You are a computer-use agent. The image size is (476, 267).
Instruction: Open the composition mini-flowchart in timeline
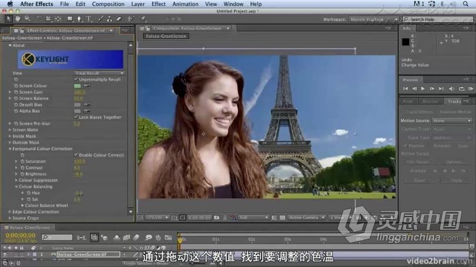(x=81, y=238)
